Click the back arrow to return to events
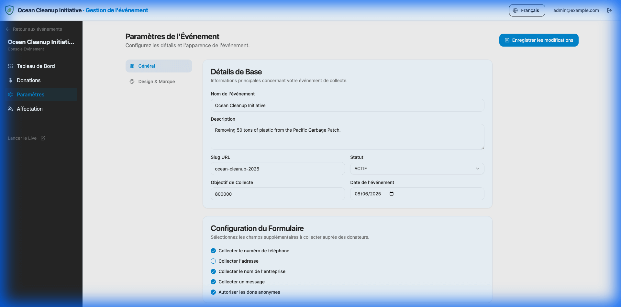The width and height of the screenshot is (621, 307). 7,29
